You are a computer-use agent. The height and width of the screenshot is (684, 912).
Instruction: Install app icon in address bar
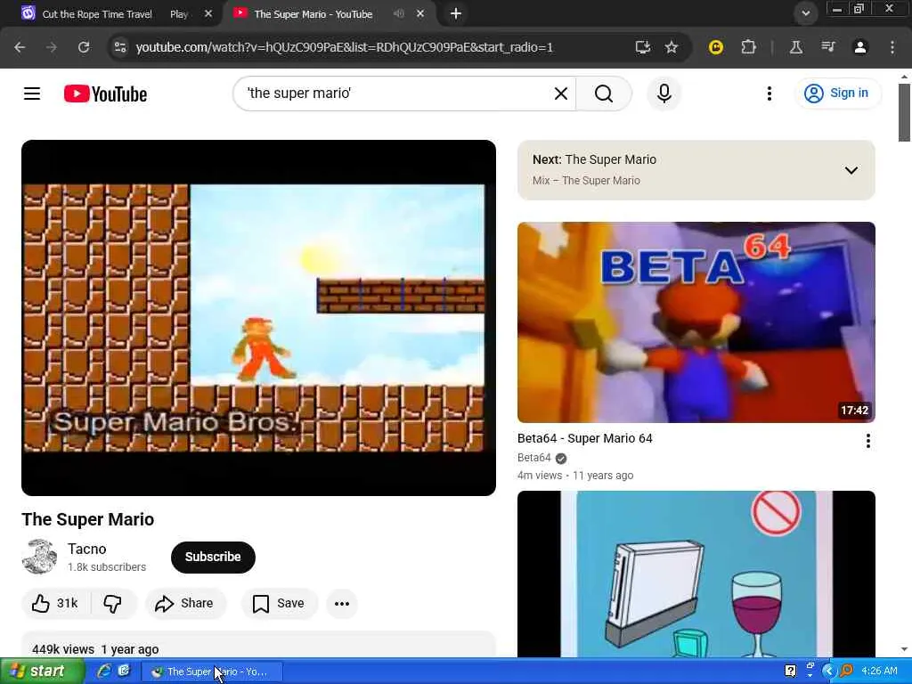pos(643,47)
